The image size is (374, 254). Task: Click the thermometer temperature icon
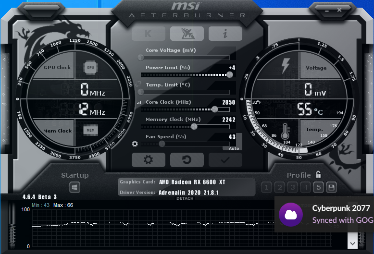click(x=285, y=132)
